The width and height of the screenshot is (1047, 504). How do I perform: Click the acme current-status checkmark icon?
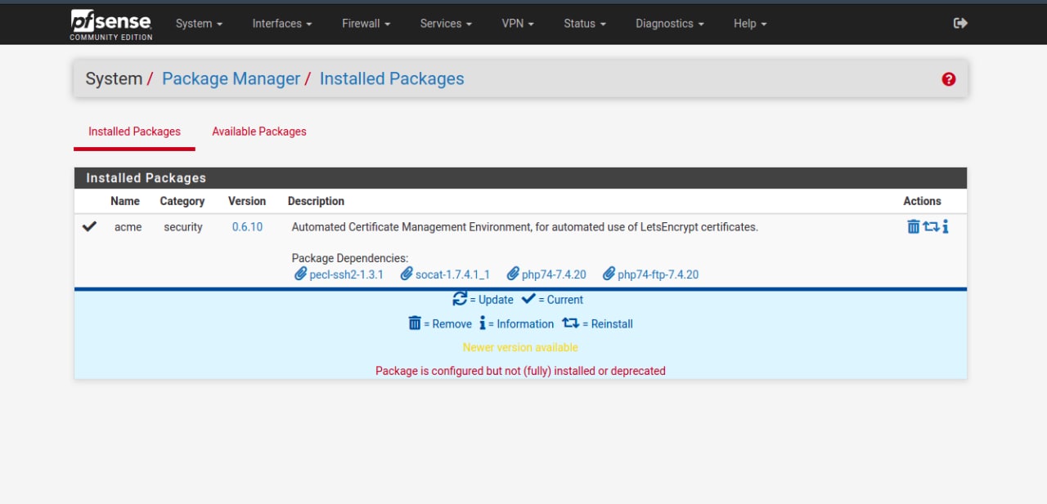(x=90, y=226)
